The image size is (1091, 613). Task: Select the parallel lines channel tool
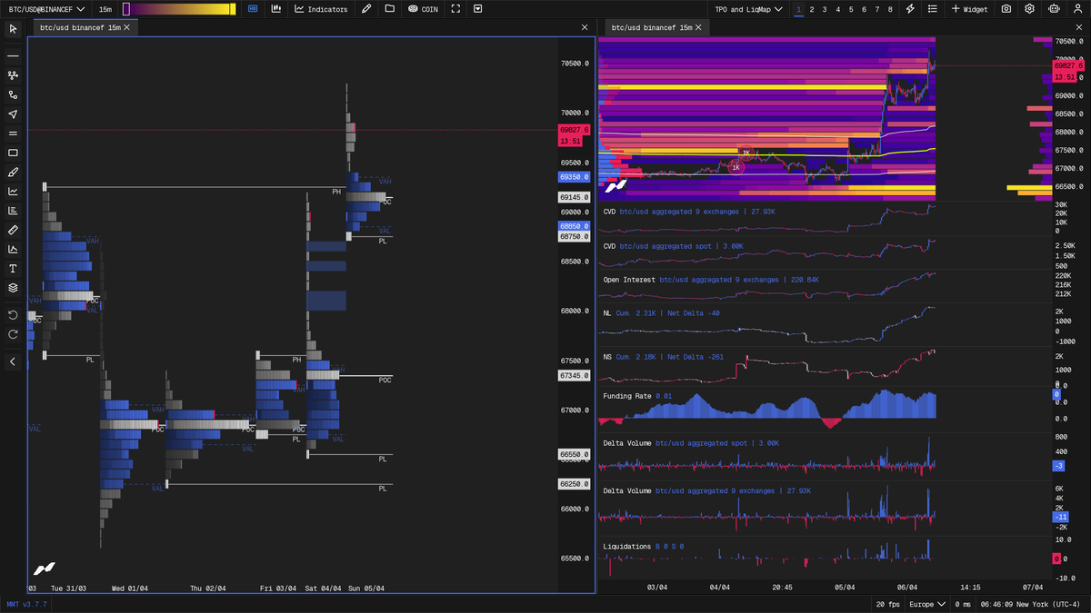click(x=13, y=133)
